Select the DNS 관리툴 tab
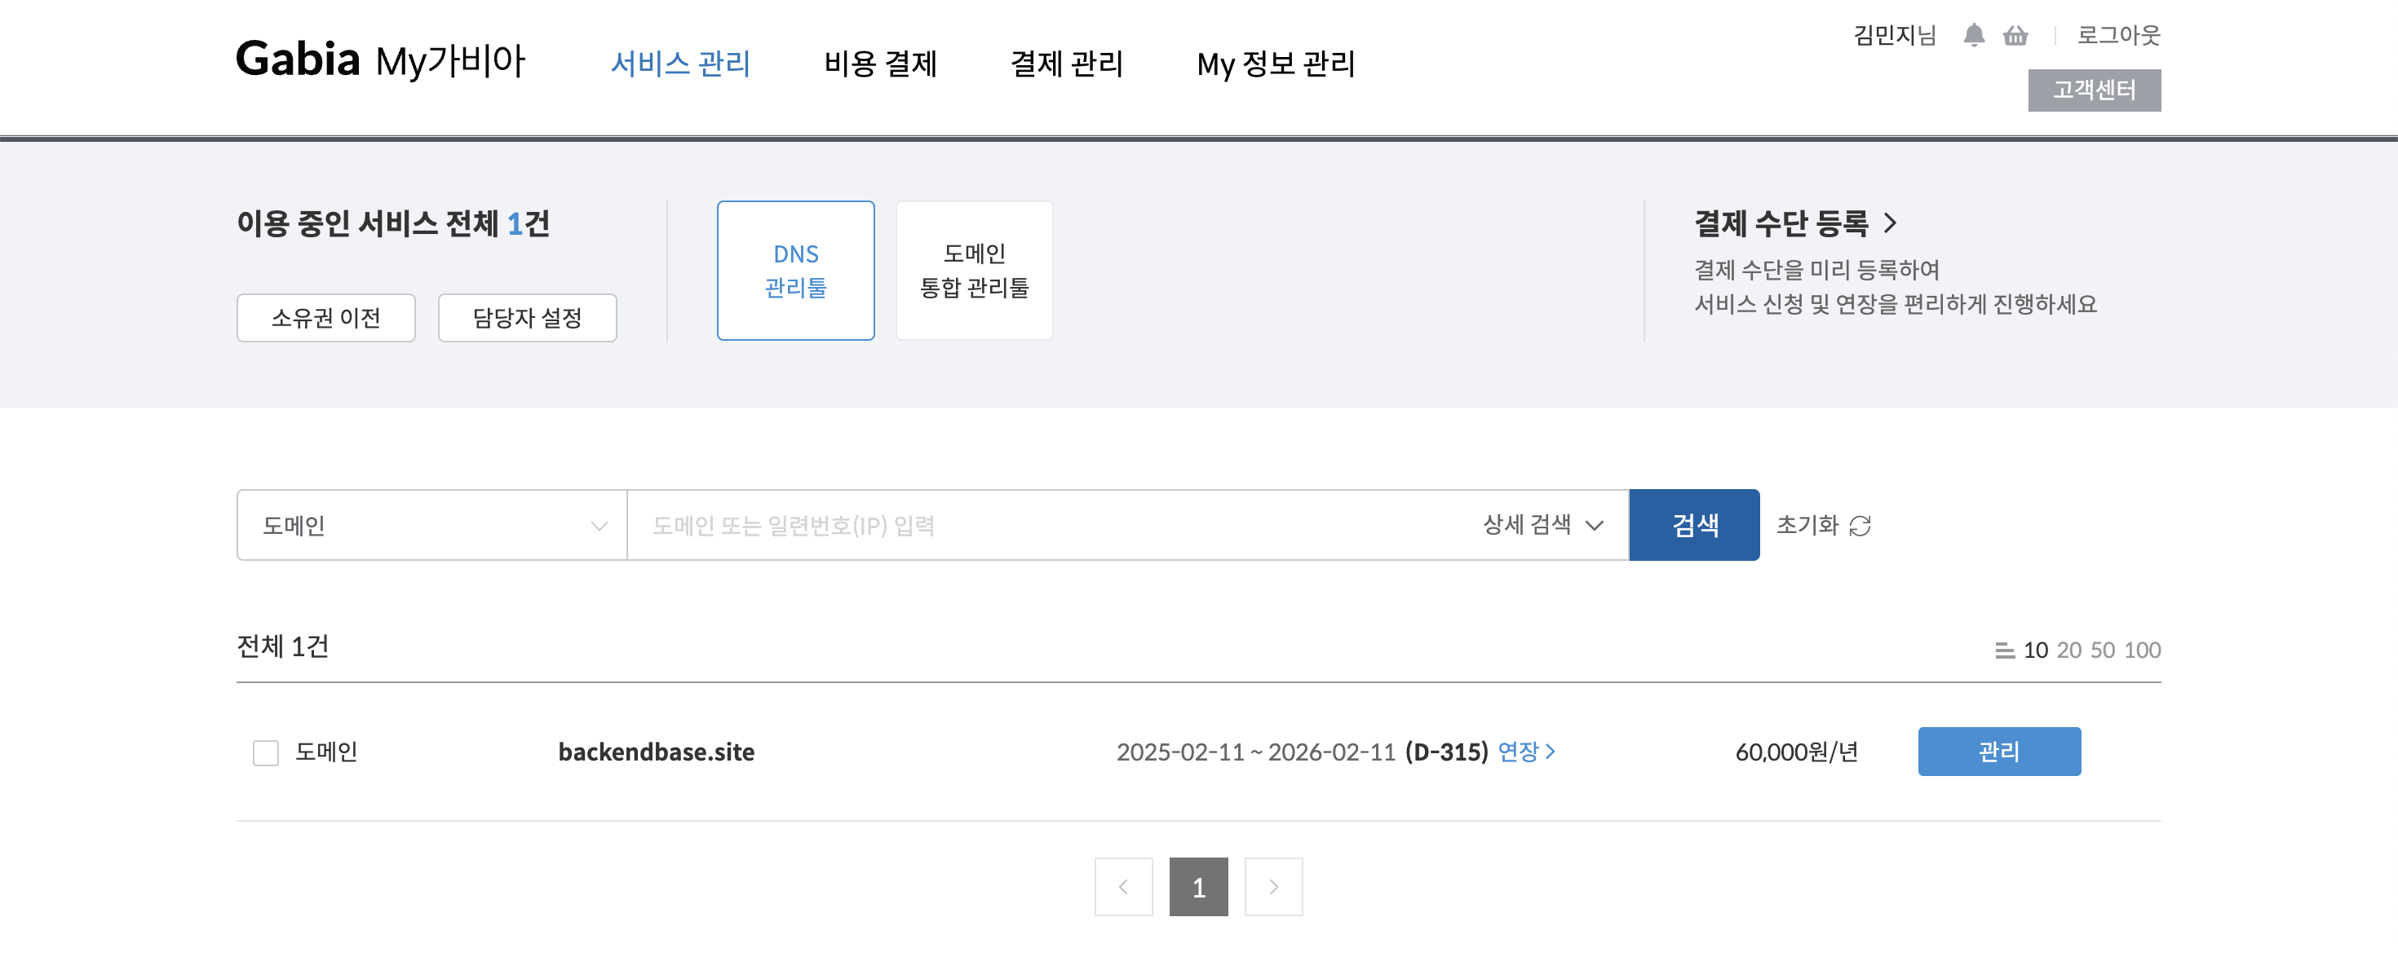The width and height of the screenshot is (2398, 957). tap(796, 271)
